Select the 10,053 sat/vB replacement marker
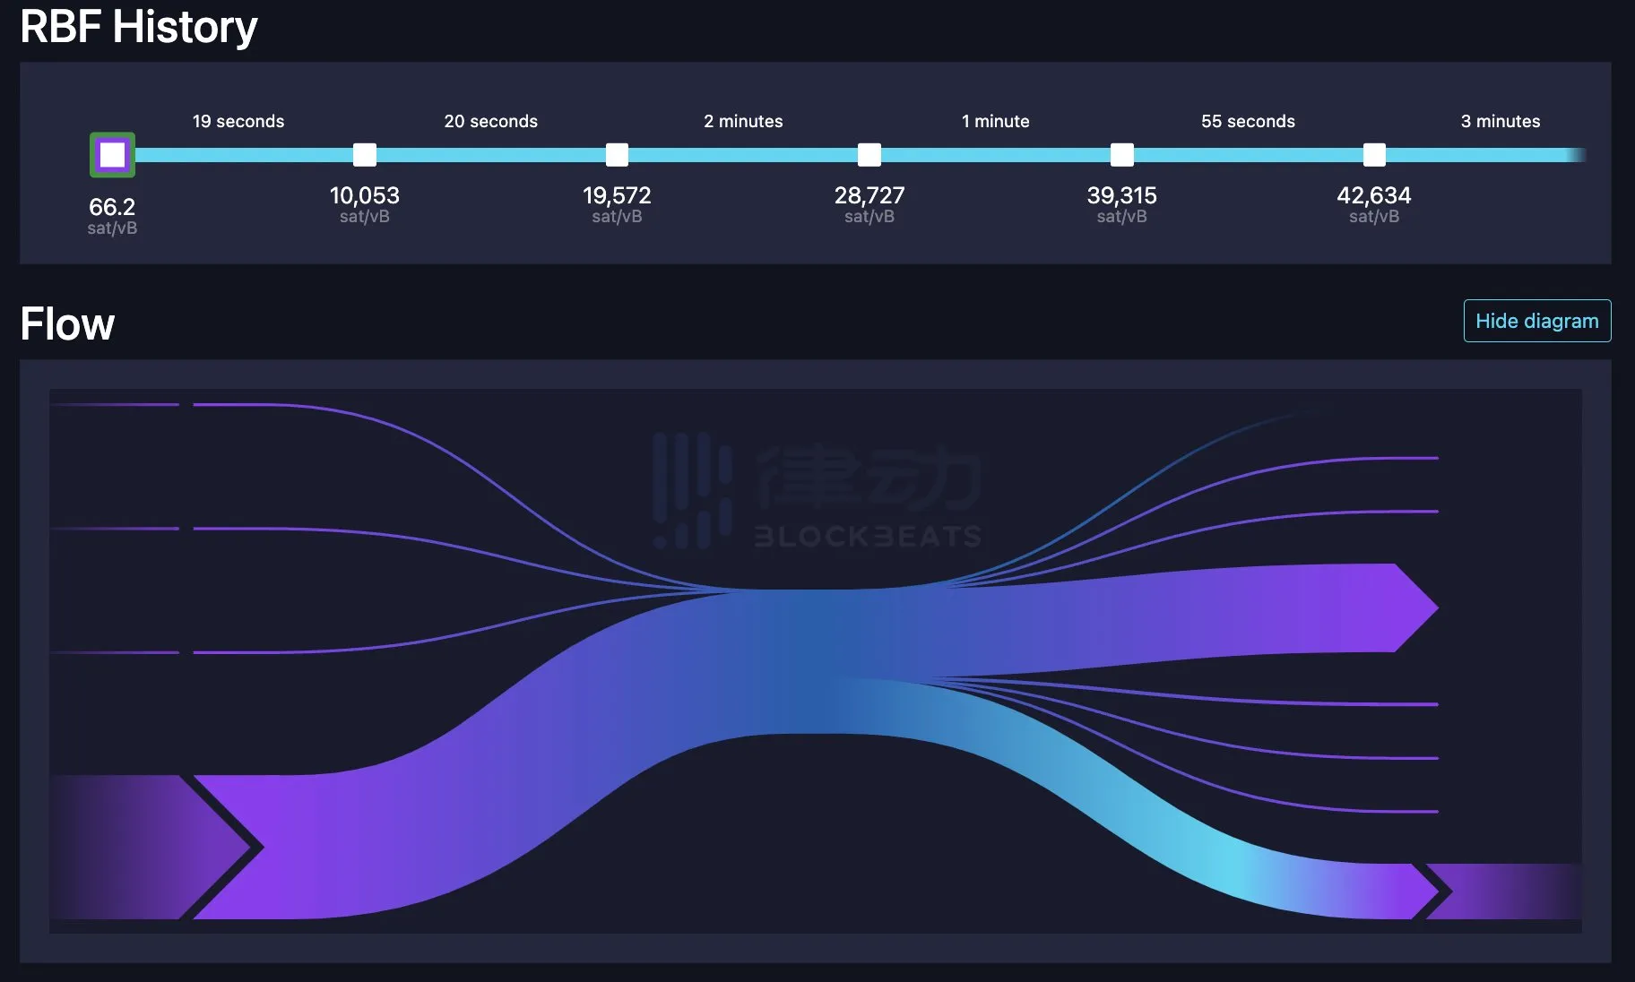Viewport: 1635px width, 982px height. (365, 155)
